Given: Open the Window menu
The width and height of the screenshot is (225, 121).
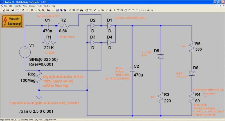Looking at the screenshot, I should click(x=47, y=6).
